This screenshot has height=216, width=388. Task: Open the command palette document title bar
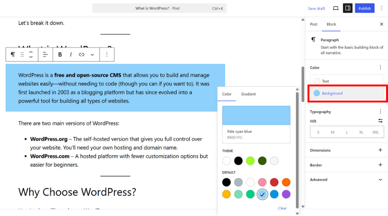pyautogui.click(x=159, y=8)
